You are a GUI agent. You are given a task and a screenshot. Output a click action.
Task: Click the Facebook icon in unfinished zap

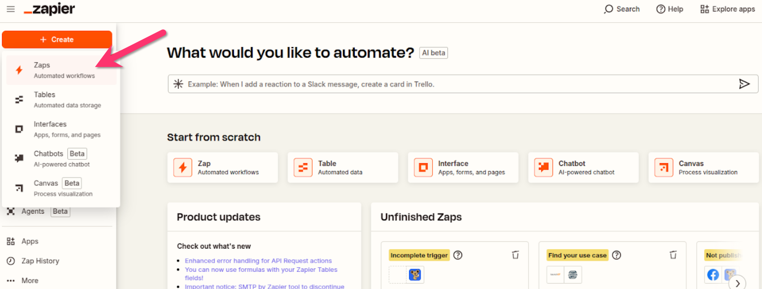point(713,275)
